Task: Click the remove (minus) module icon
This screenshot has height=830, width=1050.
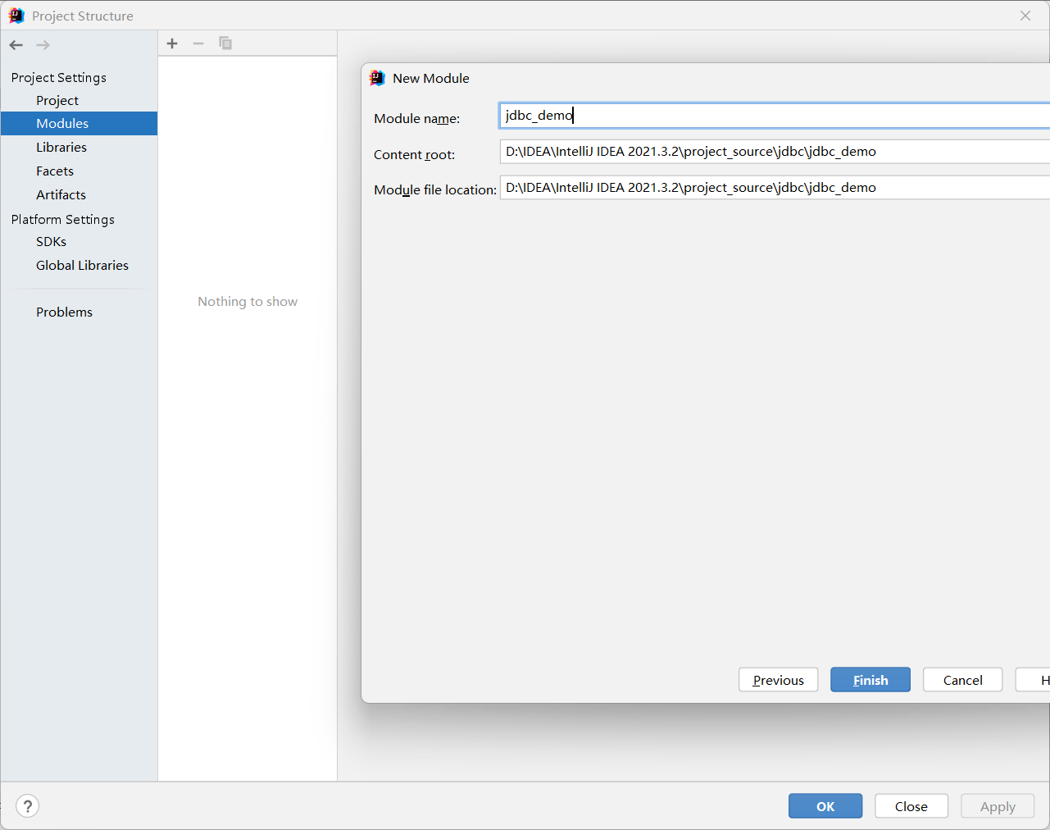Action: coord(198,43)
